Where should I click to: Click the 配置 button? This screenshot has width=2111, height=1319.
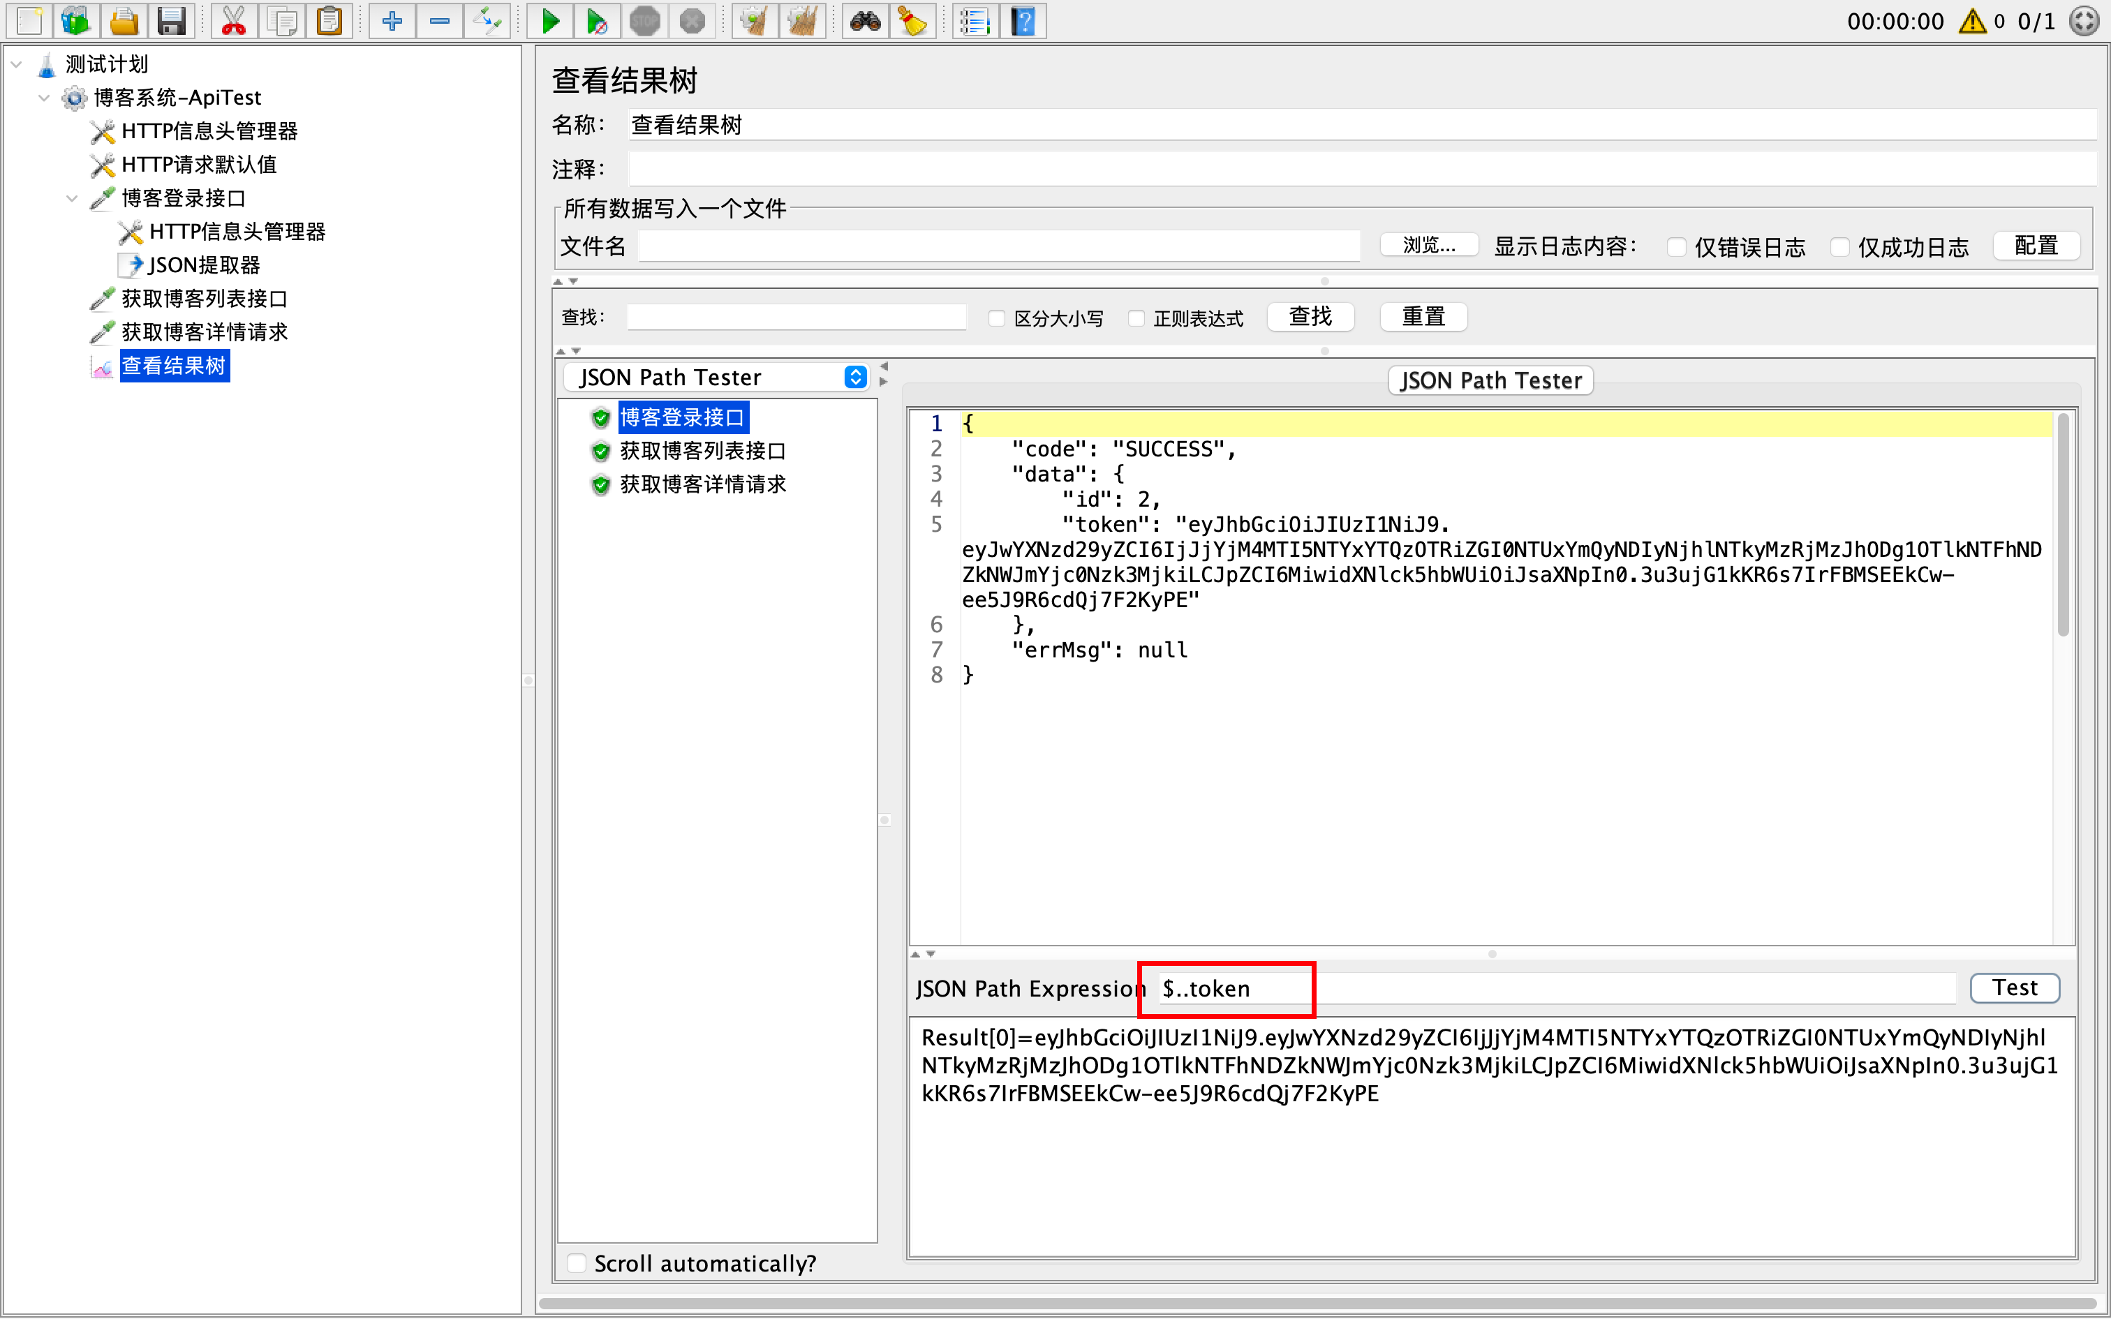[x=2037, y=245]
